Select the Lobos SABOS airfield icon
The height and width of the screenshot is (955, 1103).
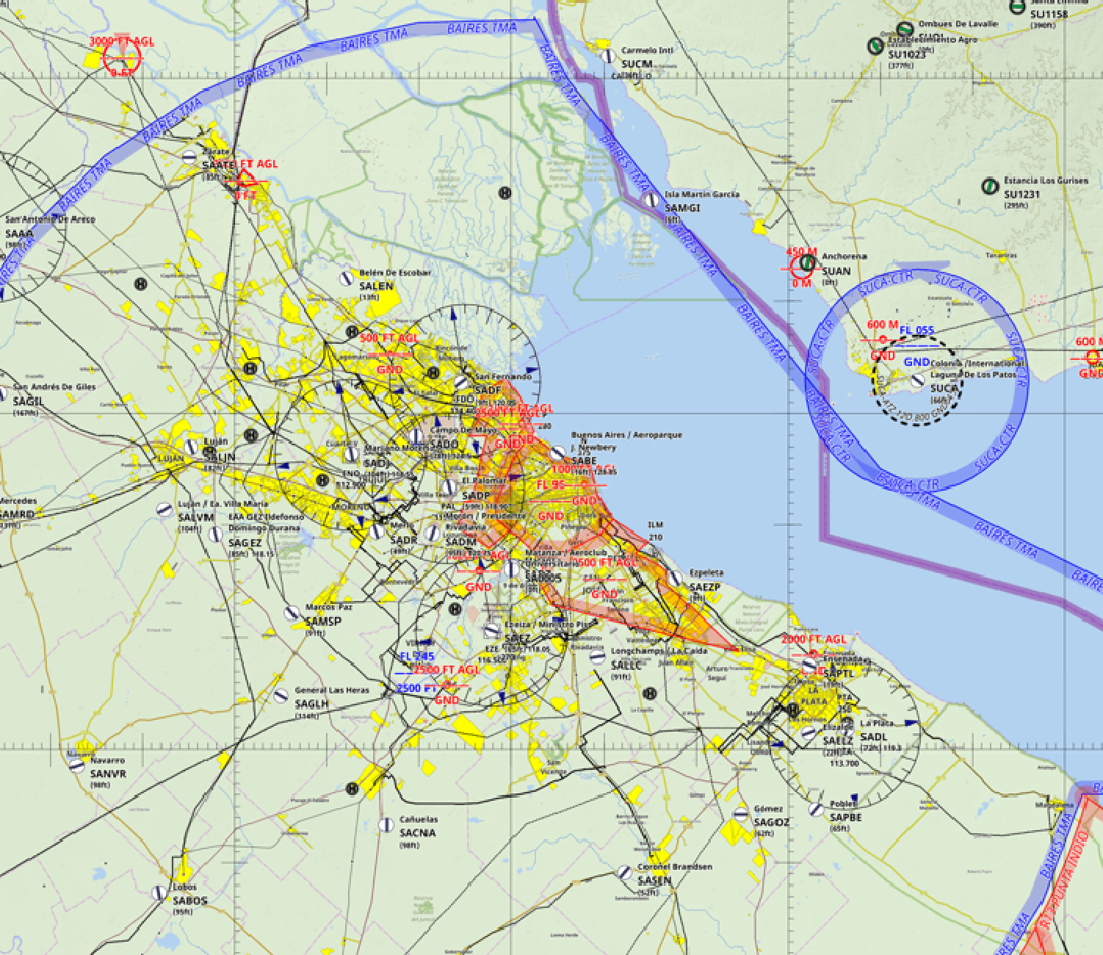(x=159, y=893)
